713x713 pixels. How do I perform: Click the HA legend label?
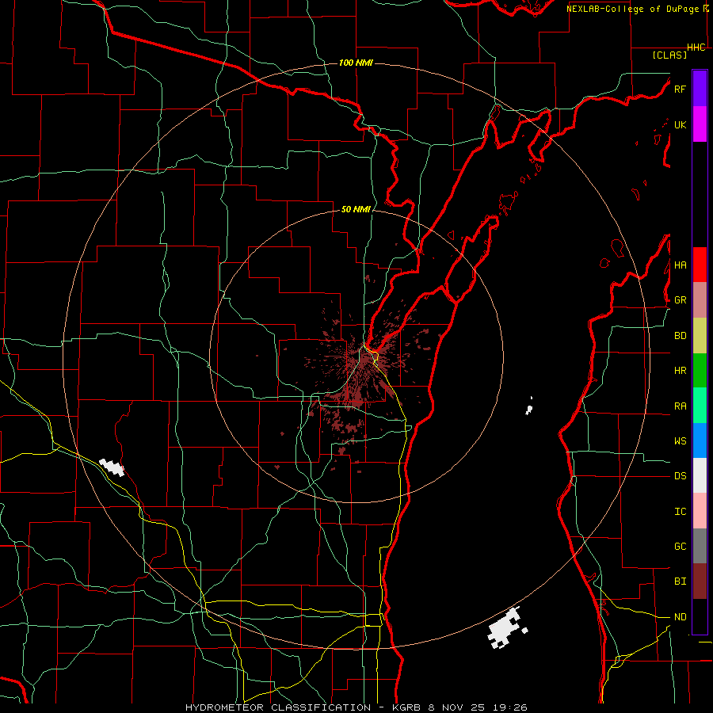tap(680, 265)
